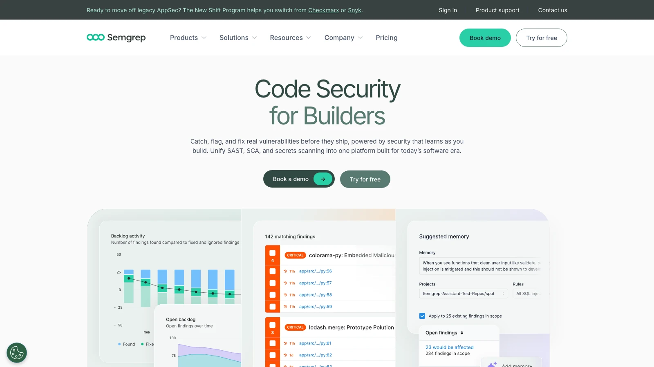The width and height of the screenshot is (654, 367).
Task: Open finding app/src/.../py:57
Action: tap(316, 283)
